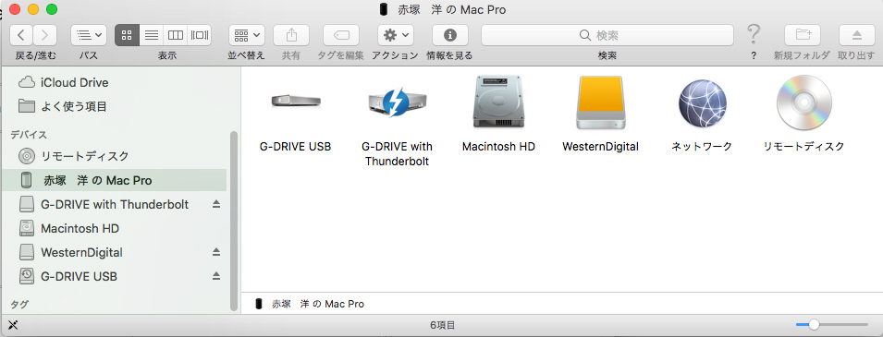
Task: Open the Path (パス) dropdown
Action: tap(89, 35)
